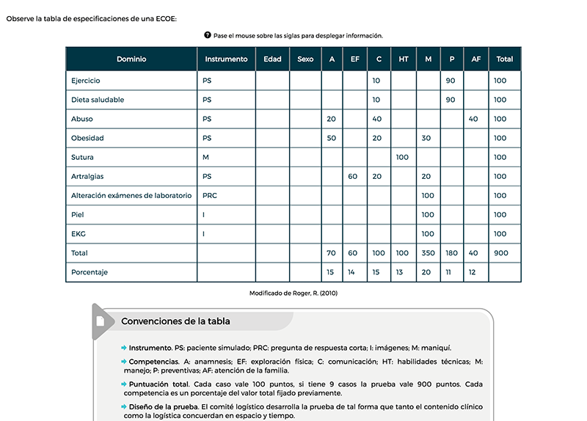Click the M abbreviation column header

pyautogui.click(x=429, y=59)
